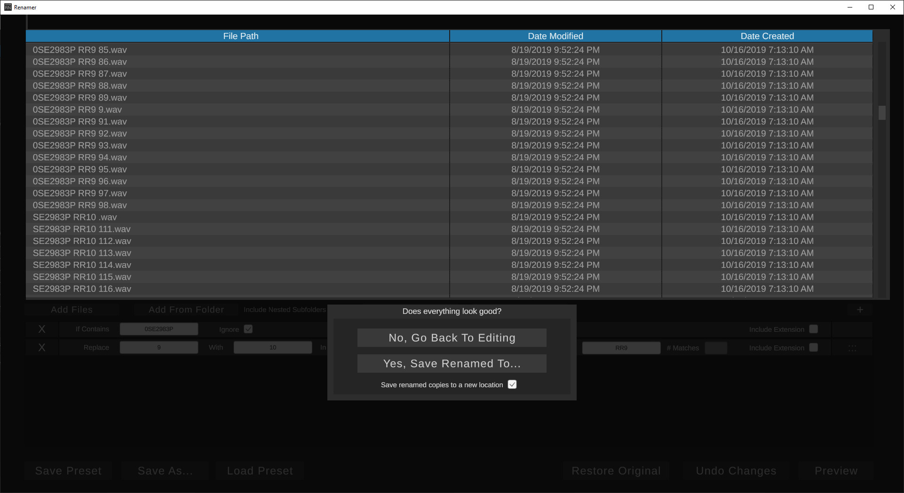Click Restore Original
This screenshot has width=904, height=493.
pos(616,470)
